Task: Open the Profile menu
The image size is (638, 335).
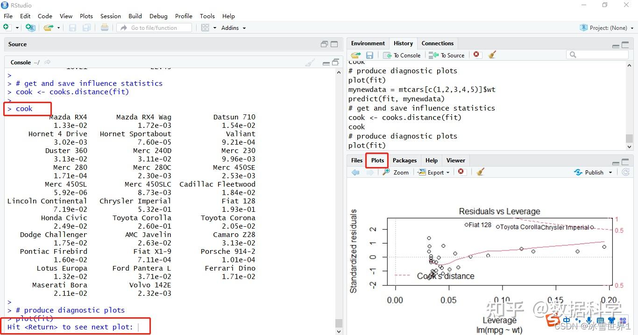Action: click(184, 16)
